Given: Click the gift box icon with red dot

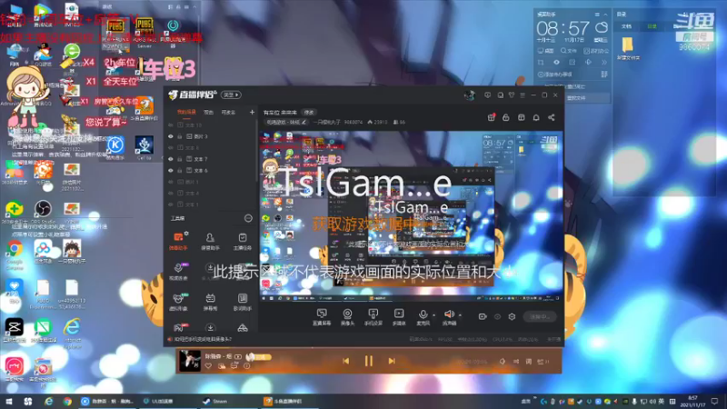Looking at the screenshot, I should [491, 117].
